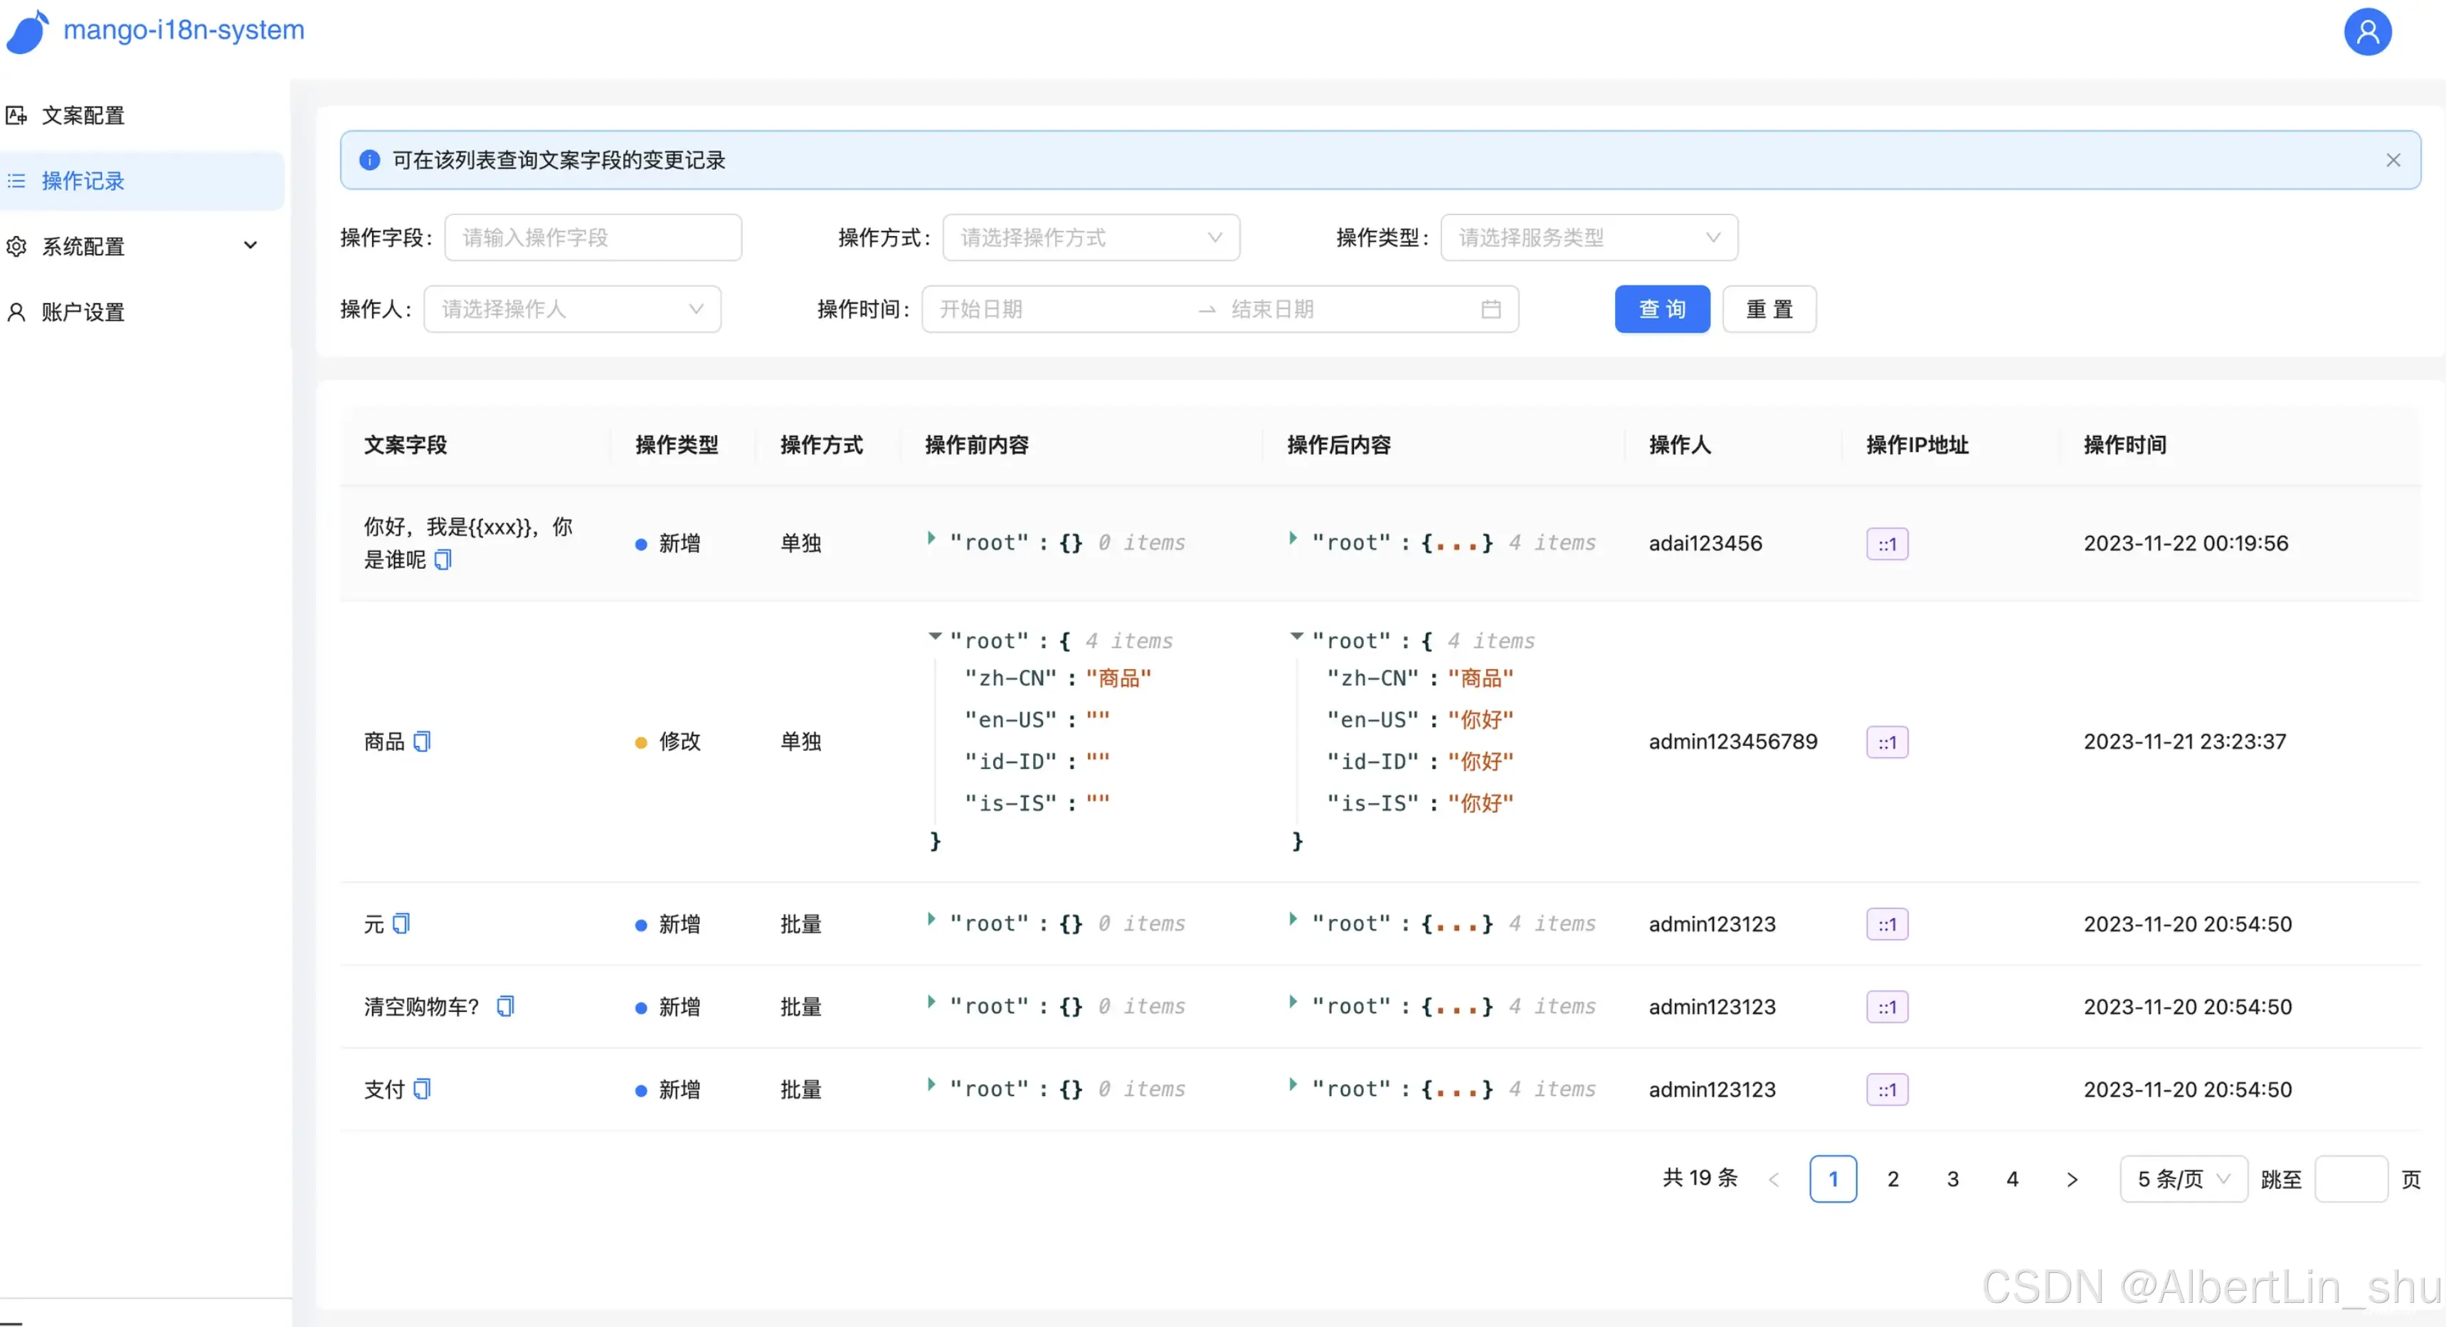
Task: Click the 操作后内容 column header
Action: (1339, 444)
